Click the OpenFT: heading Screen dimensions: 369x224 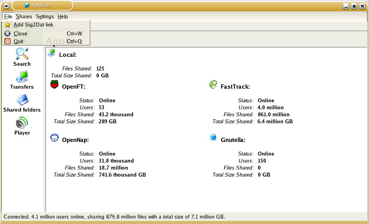(x=74, y=87)
